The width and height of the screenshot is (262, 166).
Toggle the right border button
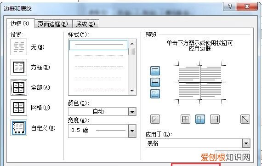pos(215,119)
